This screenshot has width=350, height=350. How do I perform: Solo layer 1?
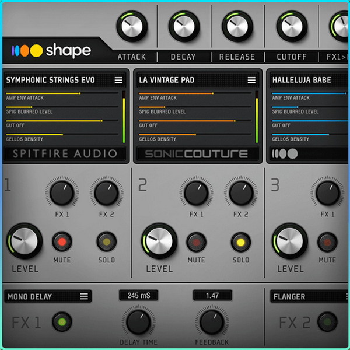[107, 242]
